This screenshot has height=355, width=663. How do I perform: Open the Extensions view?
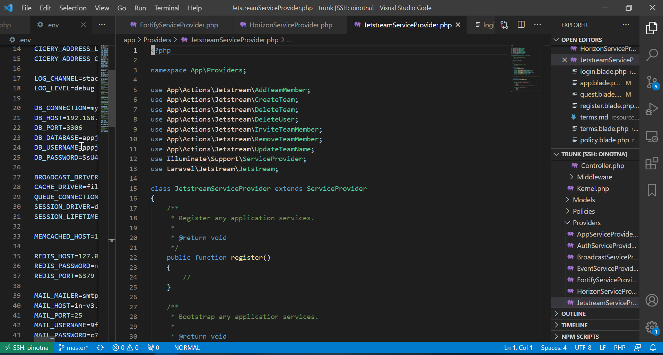click(652, 163)
